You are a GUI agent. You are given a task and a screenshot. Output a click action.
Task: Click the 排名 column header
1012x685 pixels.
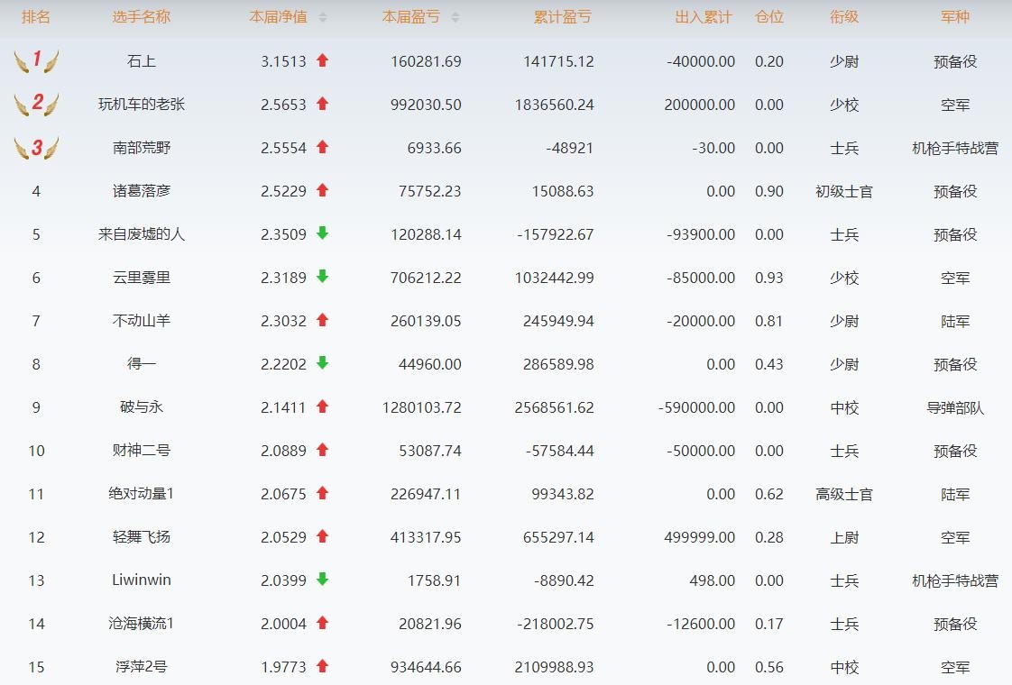coord(36,17)
